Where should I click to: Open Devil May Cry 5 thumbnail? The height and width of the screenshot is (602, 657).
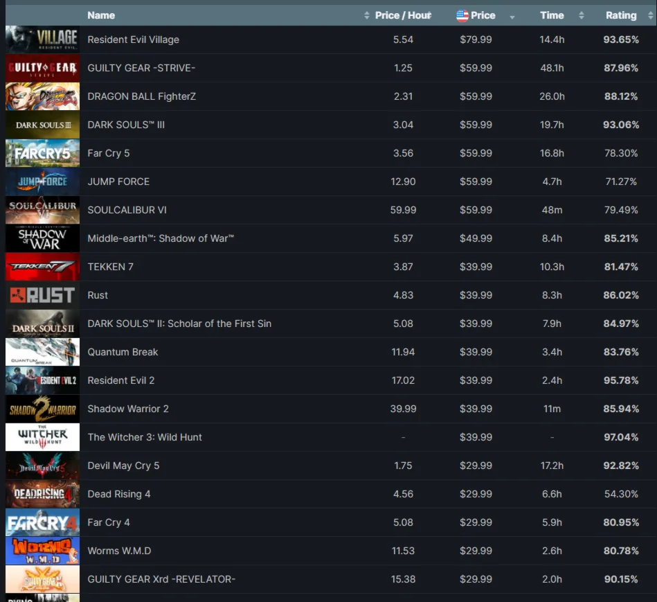click(x=42, y=466)
